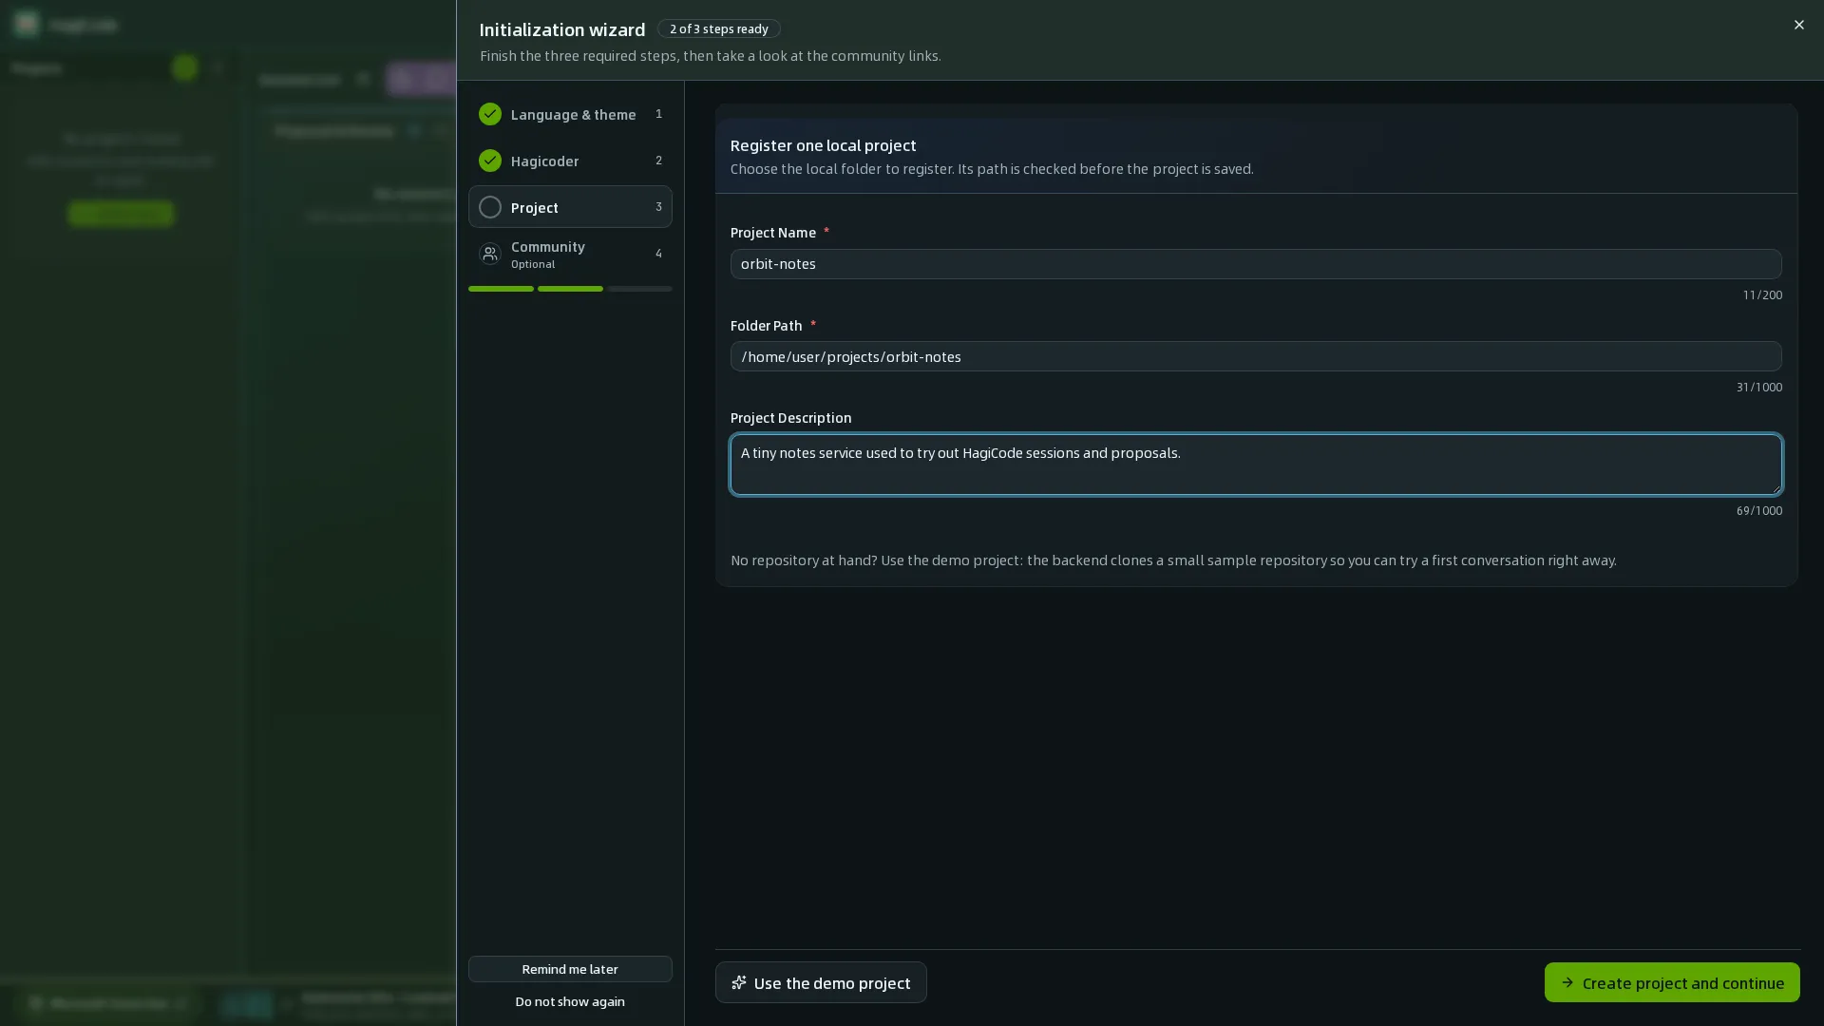Click the '69/1000' character counter
1824x1026 pixels.
click(1758, 511)
